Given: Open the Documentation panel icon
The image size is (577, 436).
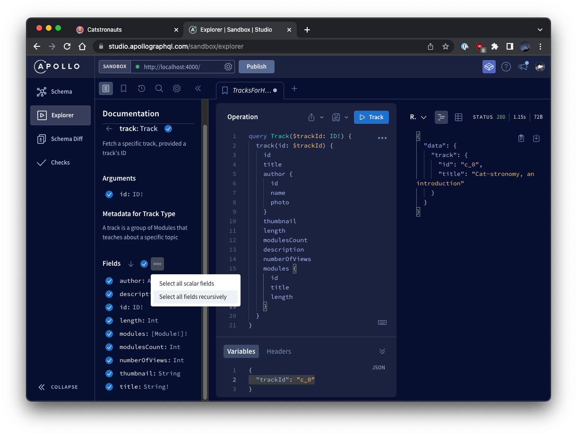Looking at the screenshot, I should [x=106, y=88].
